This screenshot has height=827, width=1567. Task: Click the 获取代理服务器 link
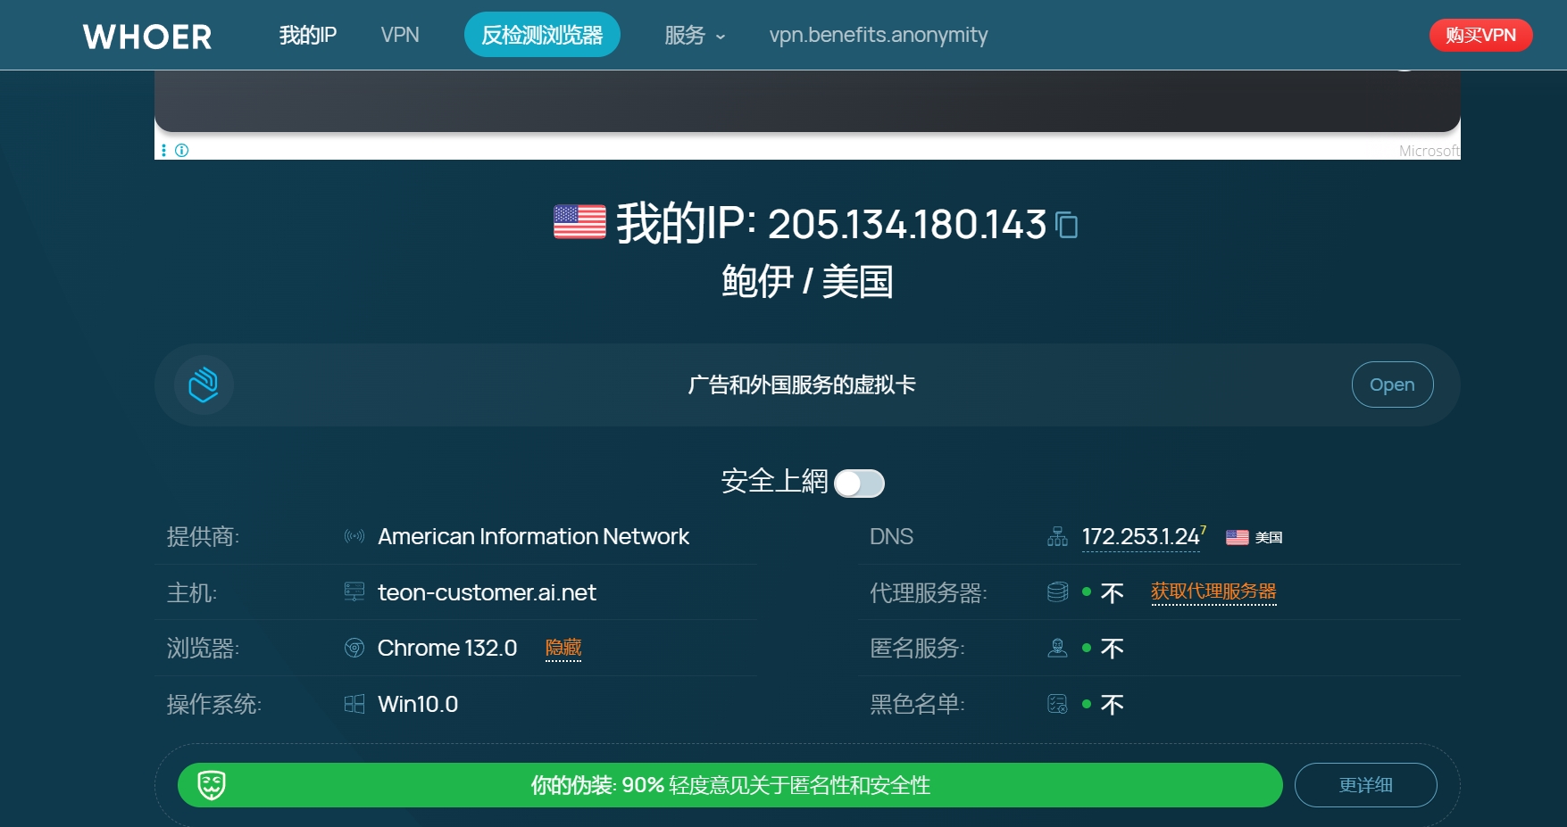coord(1213,591)
